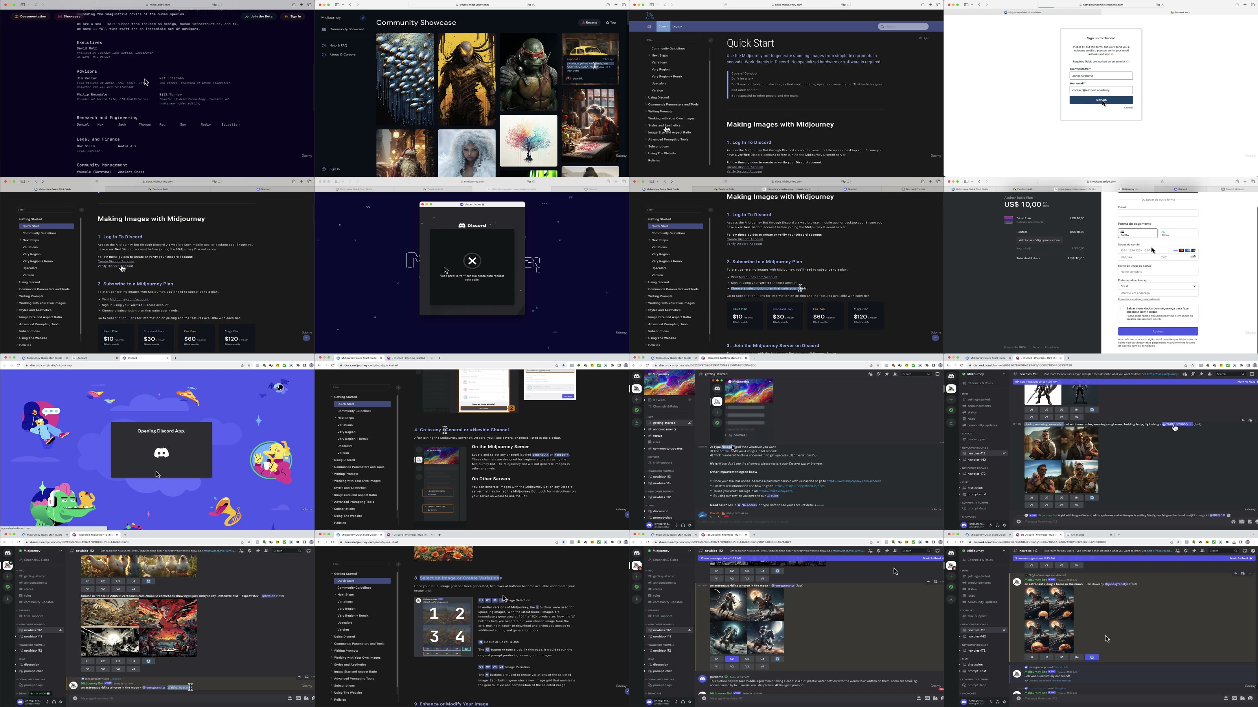Toggle microphone mute in the getting-started Discord window

pos(676,526)
